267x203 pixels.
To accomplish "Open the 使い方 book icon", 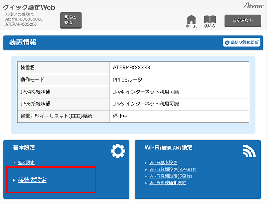I will tap(210, 20).
